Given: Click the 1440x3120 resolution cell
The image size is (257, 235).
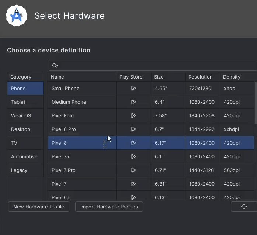Looking at the screenshot, I should pos(202,170).
